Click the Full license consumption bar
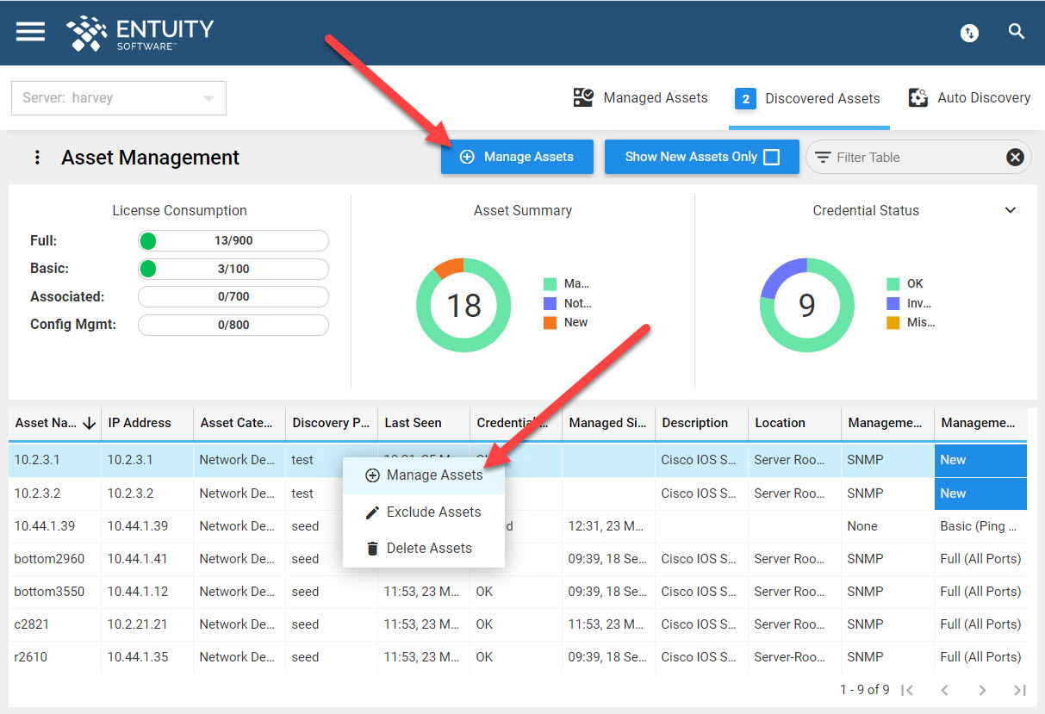The height and width of the screenshot is (714, 1045). 233,240
